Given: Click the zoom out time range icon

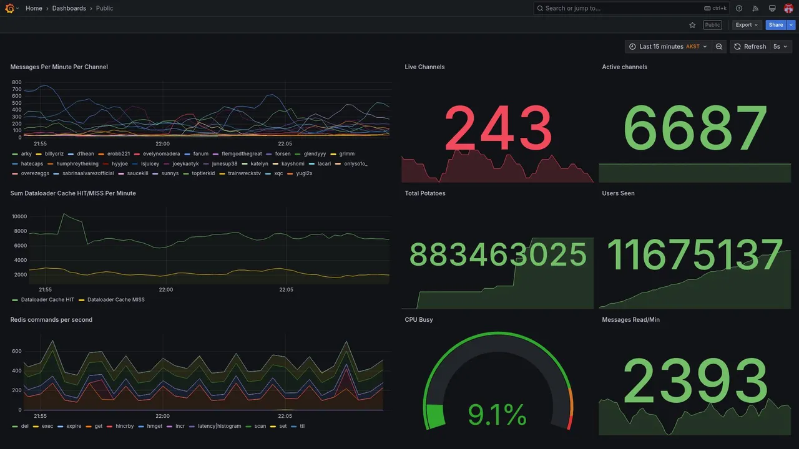Looking at the screenshot, I should click(x=719, y=47).
